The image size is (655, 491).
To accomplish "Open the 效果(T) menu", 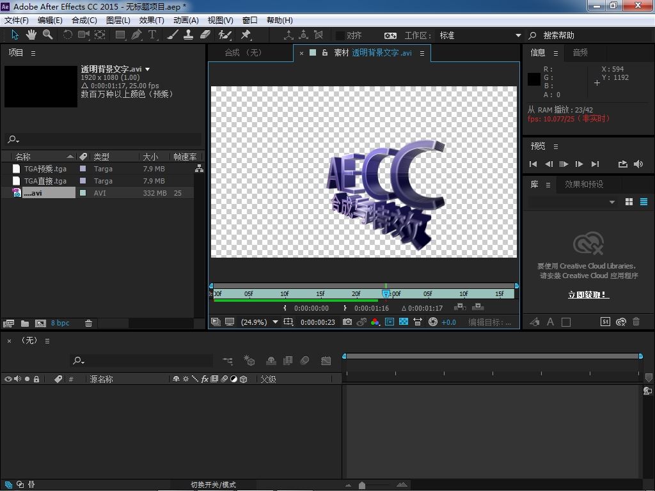I will 152,20.
